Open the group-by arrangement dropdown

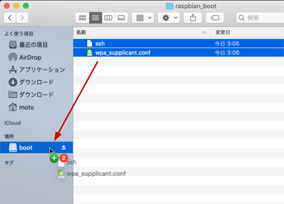pos(143,18)
